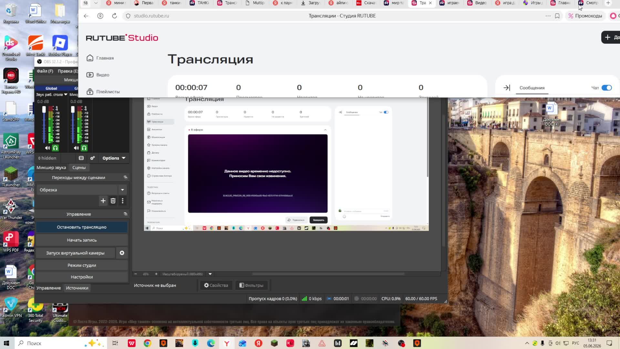Undock the Переходы между сценами panel
Viewport: 620px width, 349px height.
point(126,177)
